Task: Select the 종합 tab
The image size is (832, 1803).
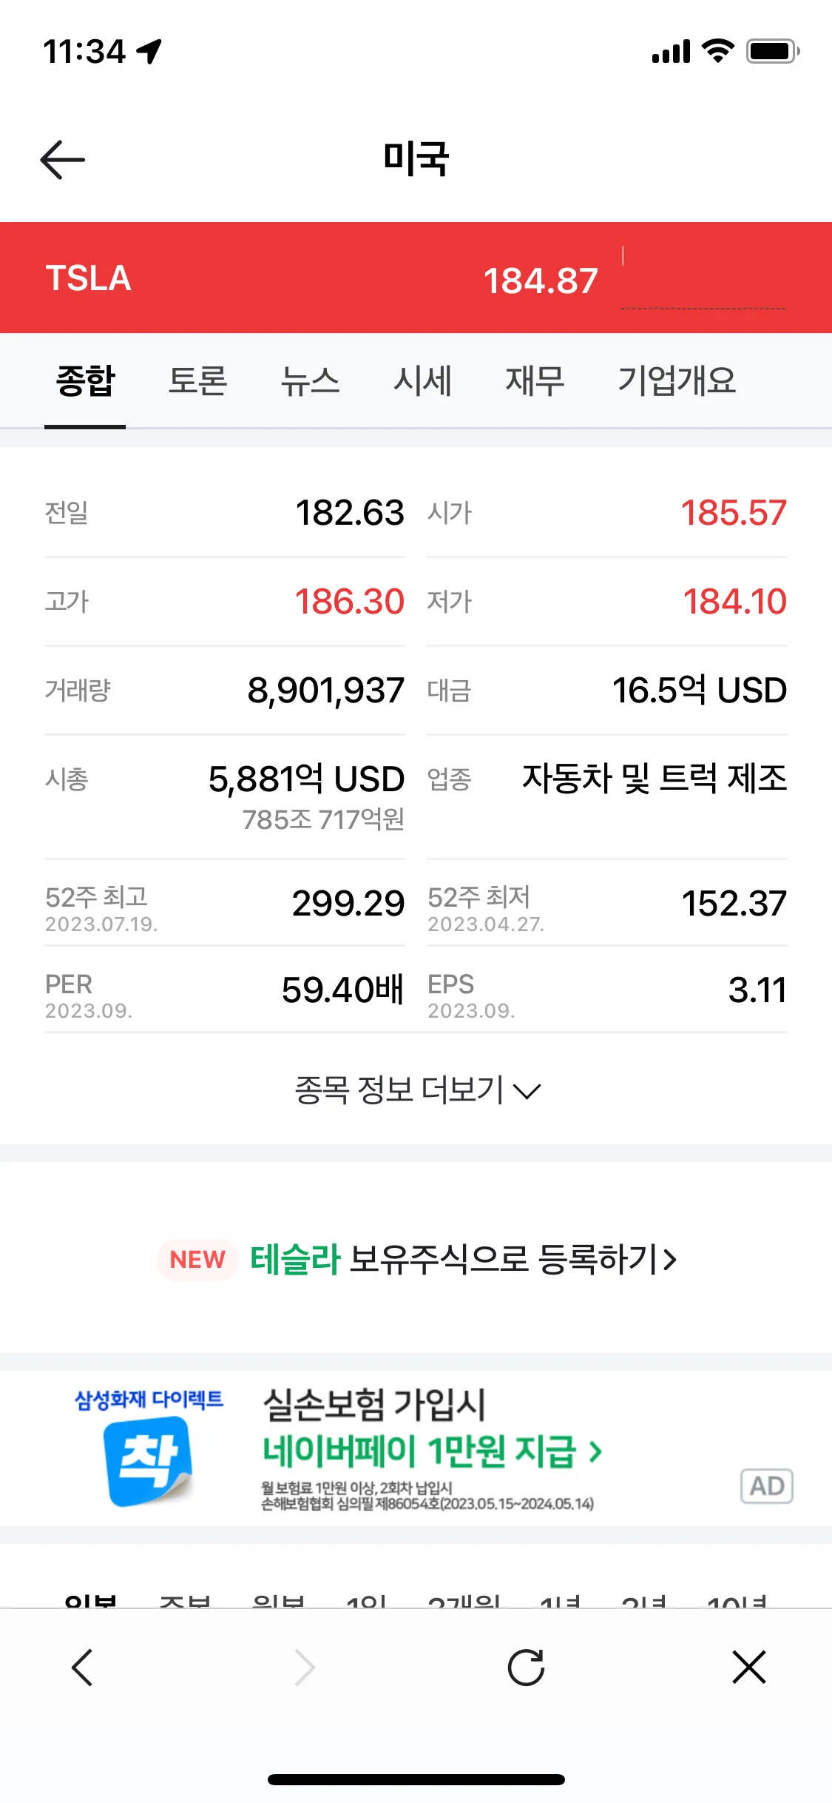Action: tap(85, 381)
